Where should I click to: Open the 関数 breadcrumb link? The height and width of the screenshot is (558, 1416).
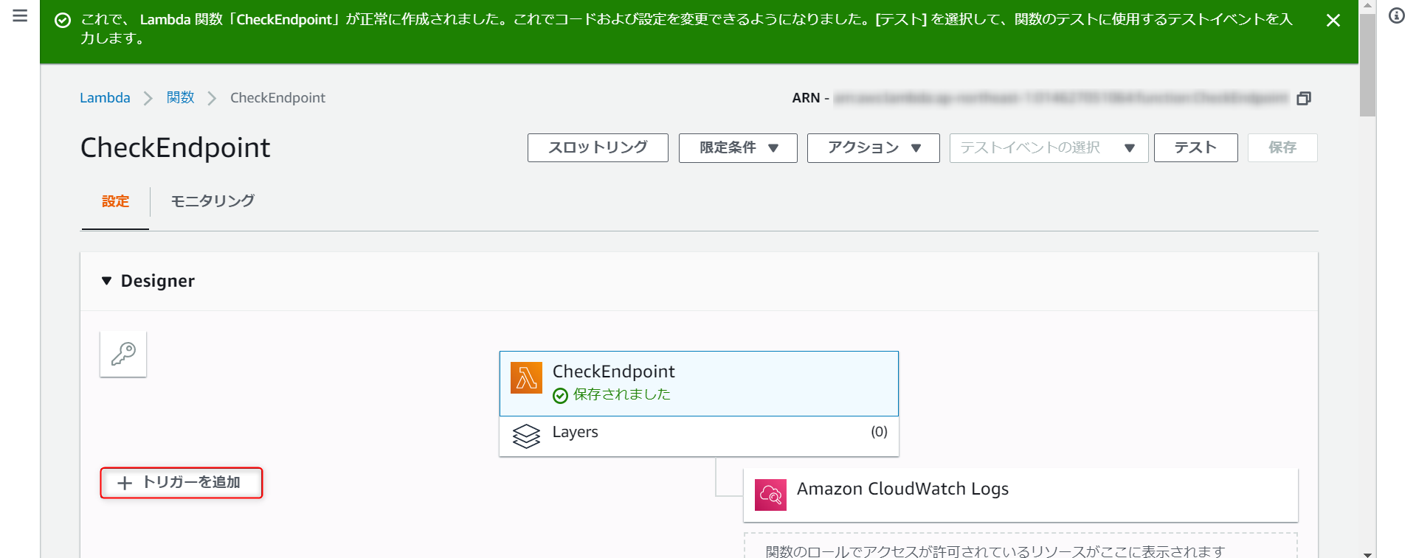point(180,97)
